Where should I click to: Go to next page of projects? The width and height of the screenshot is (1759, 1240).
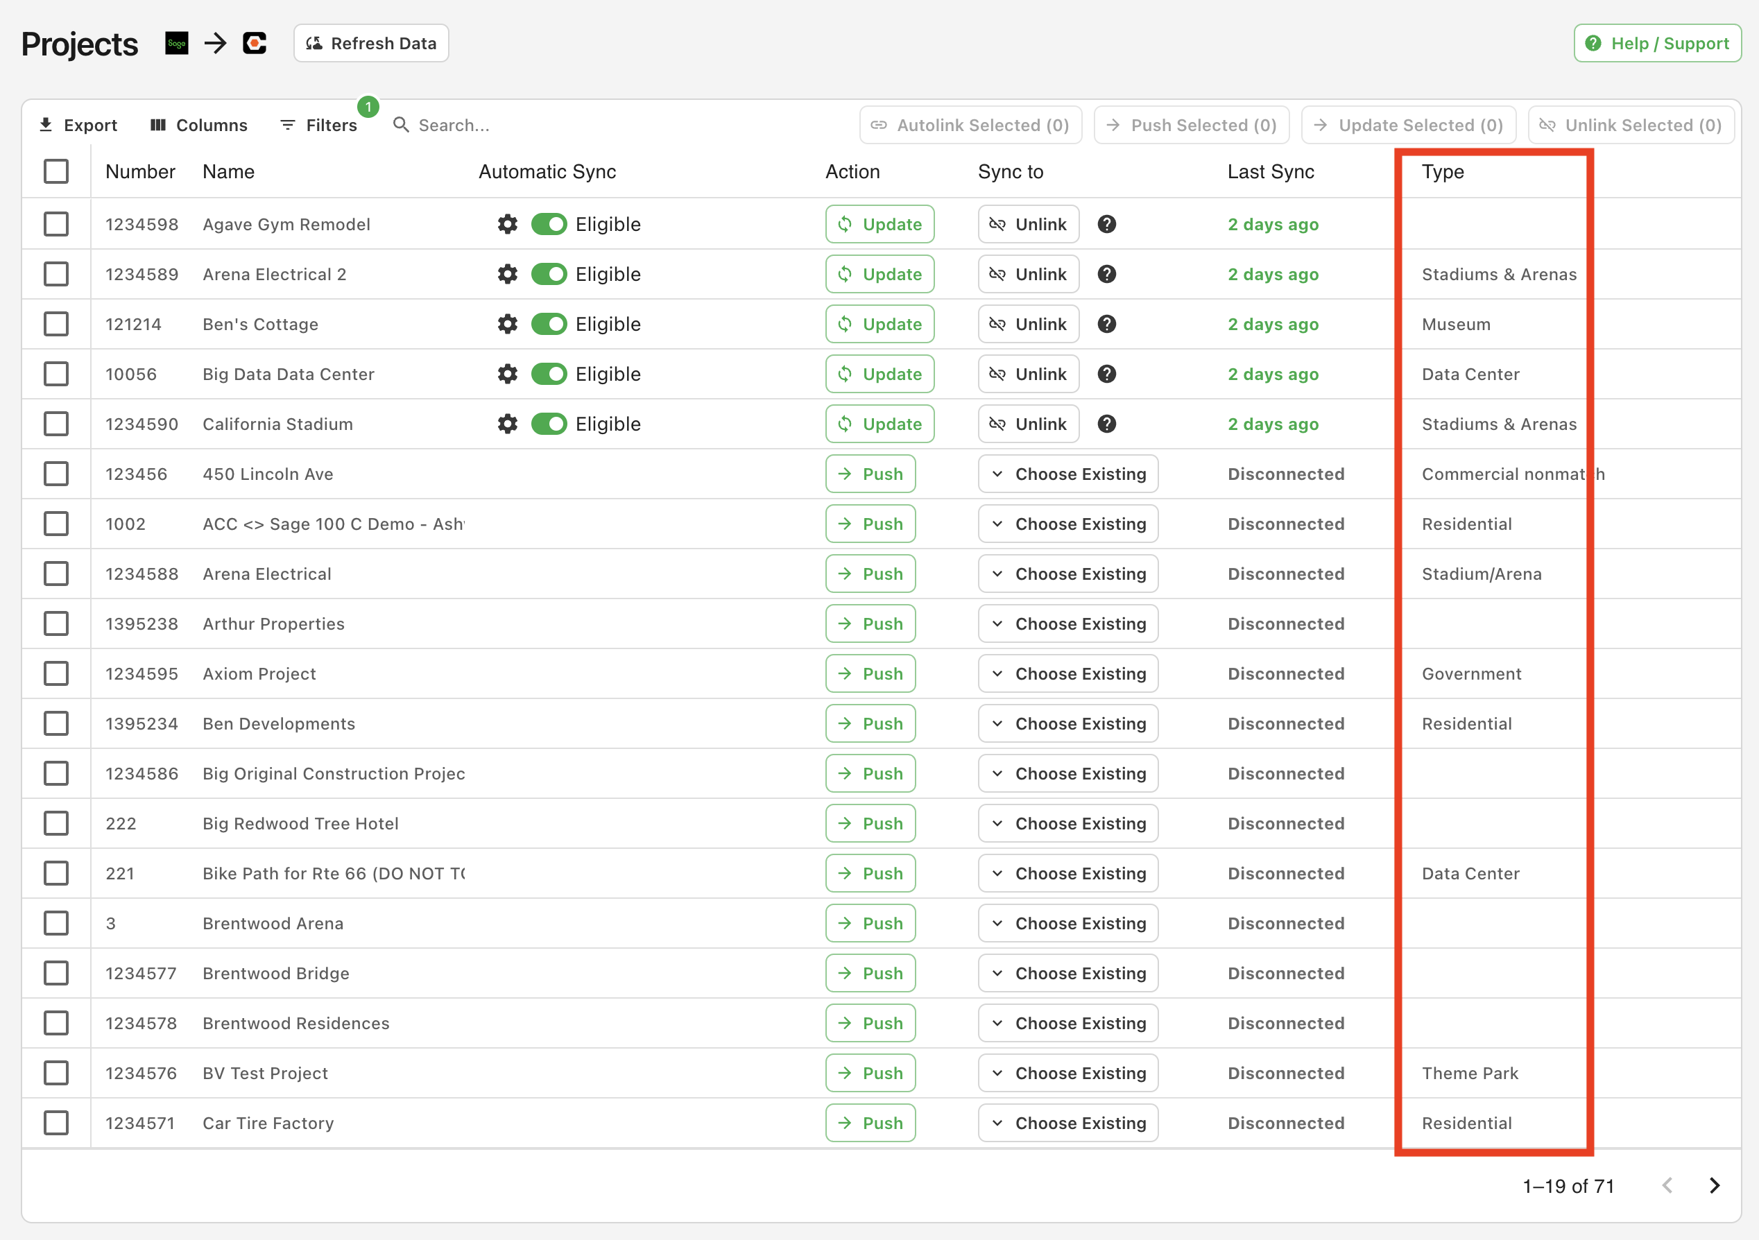[1715, 1186]
